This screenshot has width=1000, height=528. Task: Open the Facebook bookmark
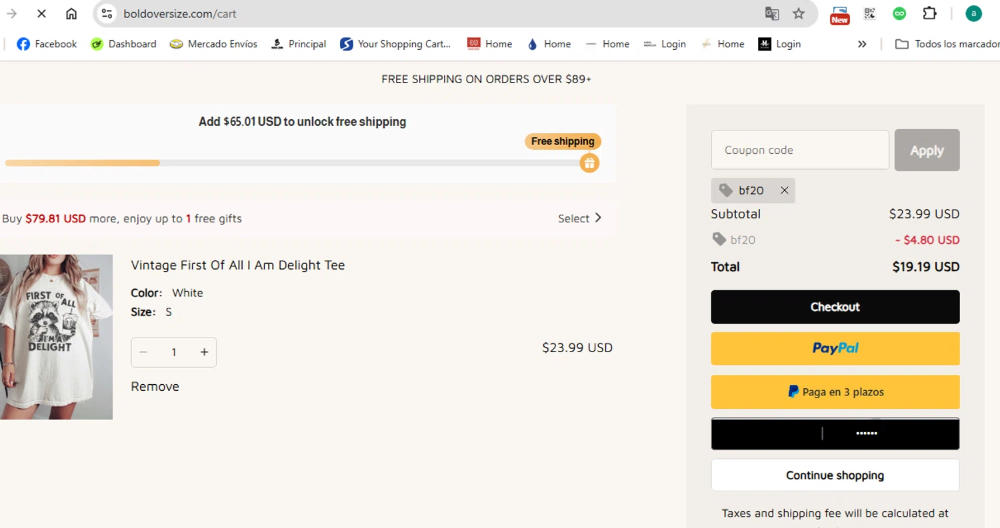[47, 44]
